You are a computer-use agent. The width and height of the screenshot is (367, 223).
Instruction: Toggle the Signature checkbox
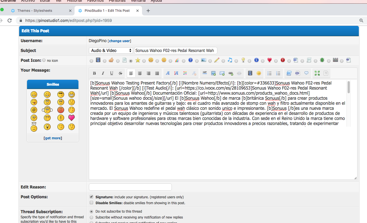click(x=91, y=197)
